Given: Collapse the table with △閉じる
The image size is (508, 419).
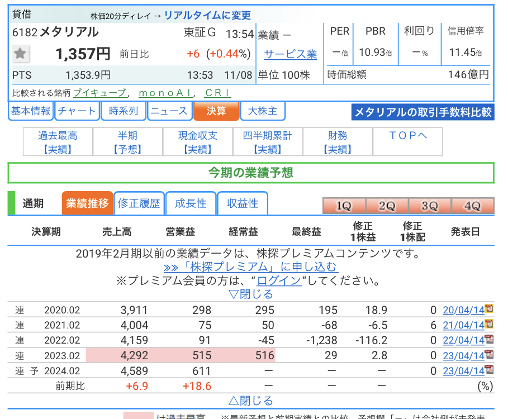Looking at the screenshot, I should point(251,401).
